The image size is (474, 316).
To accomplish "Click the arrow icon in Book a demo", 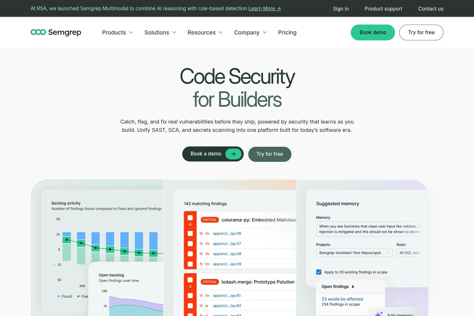I will [233, 154].
